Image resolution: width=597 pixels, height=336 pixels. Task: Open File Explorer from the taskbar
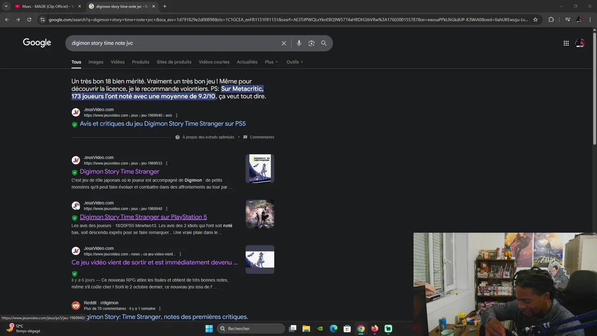tap(306, 329)
